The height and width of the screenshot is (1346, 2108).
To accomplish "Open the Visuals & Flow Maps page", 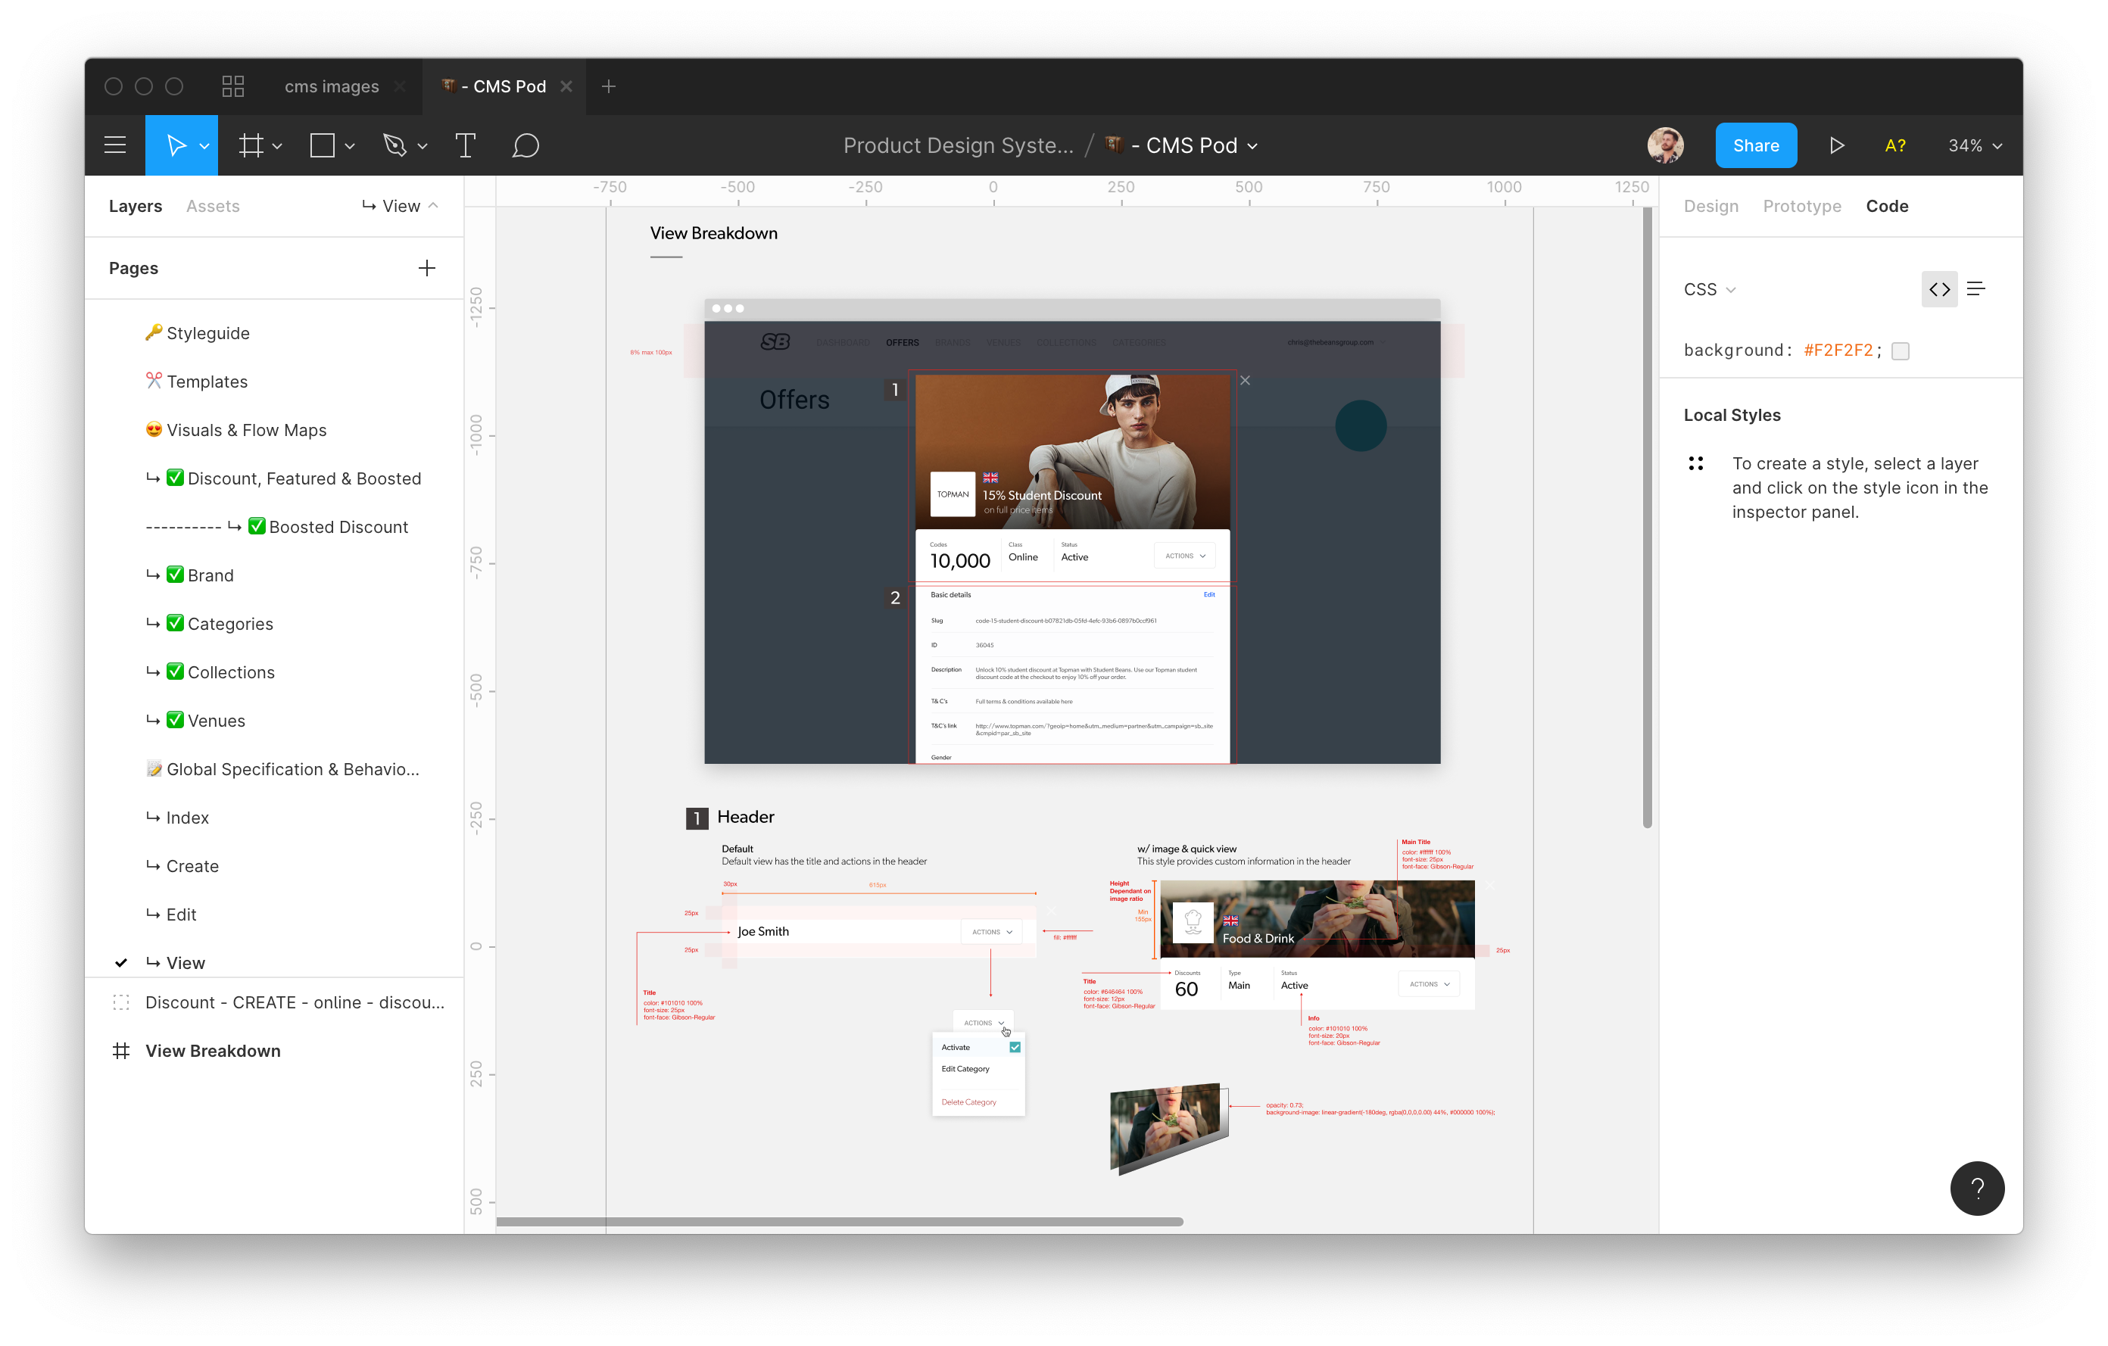I will pos(246,430).
